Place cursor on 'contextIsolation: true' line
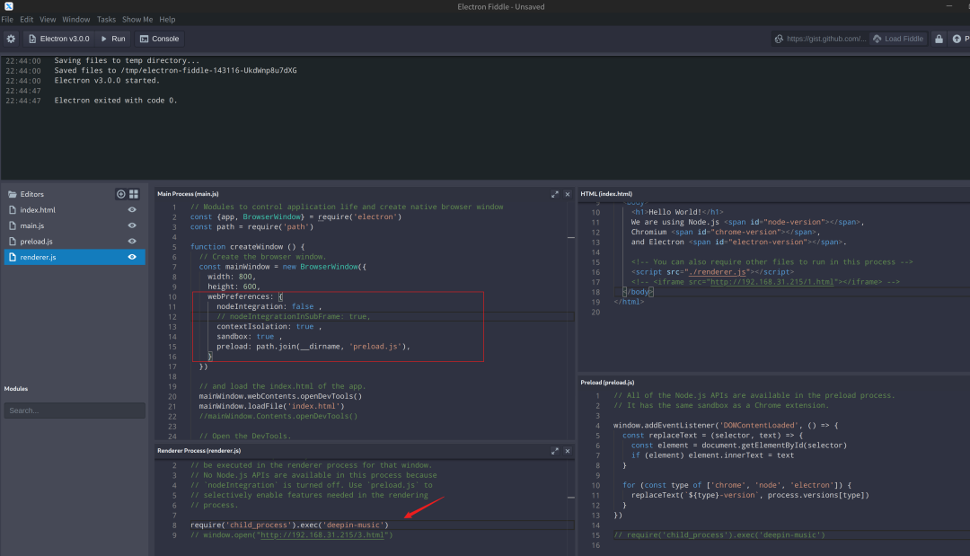The width and height of the screenshot is (970, 556). tap(269, 327)
